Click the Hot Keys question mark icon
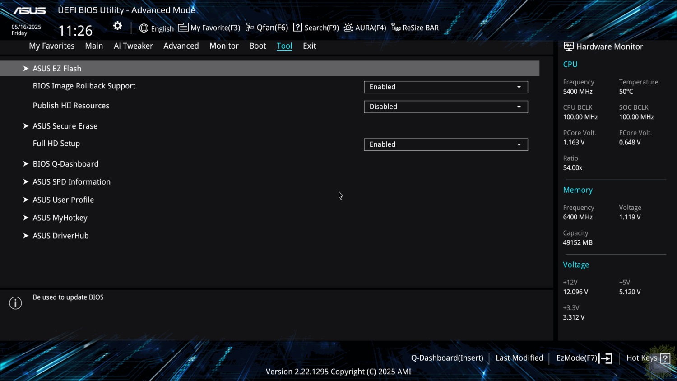 [665, 358]
